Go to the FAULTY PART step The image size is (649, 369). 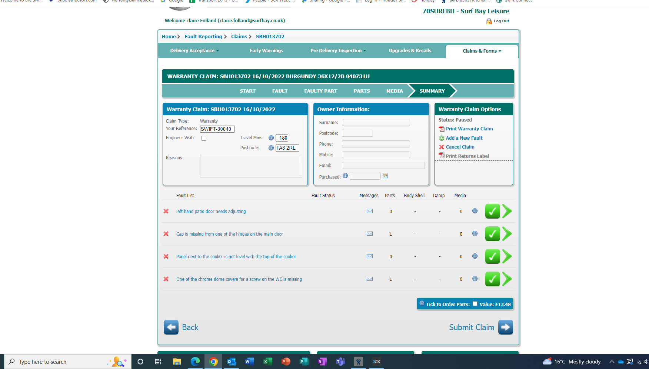point(321,91)
